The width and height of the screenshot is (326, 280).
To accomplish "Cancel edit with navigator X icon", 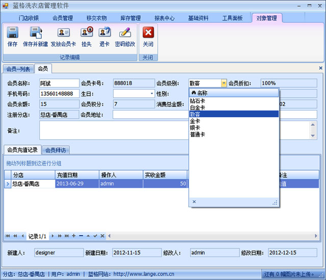I will [x=102, y=236].
